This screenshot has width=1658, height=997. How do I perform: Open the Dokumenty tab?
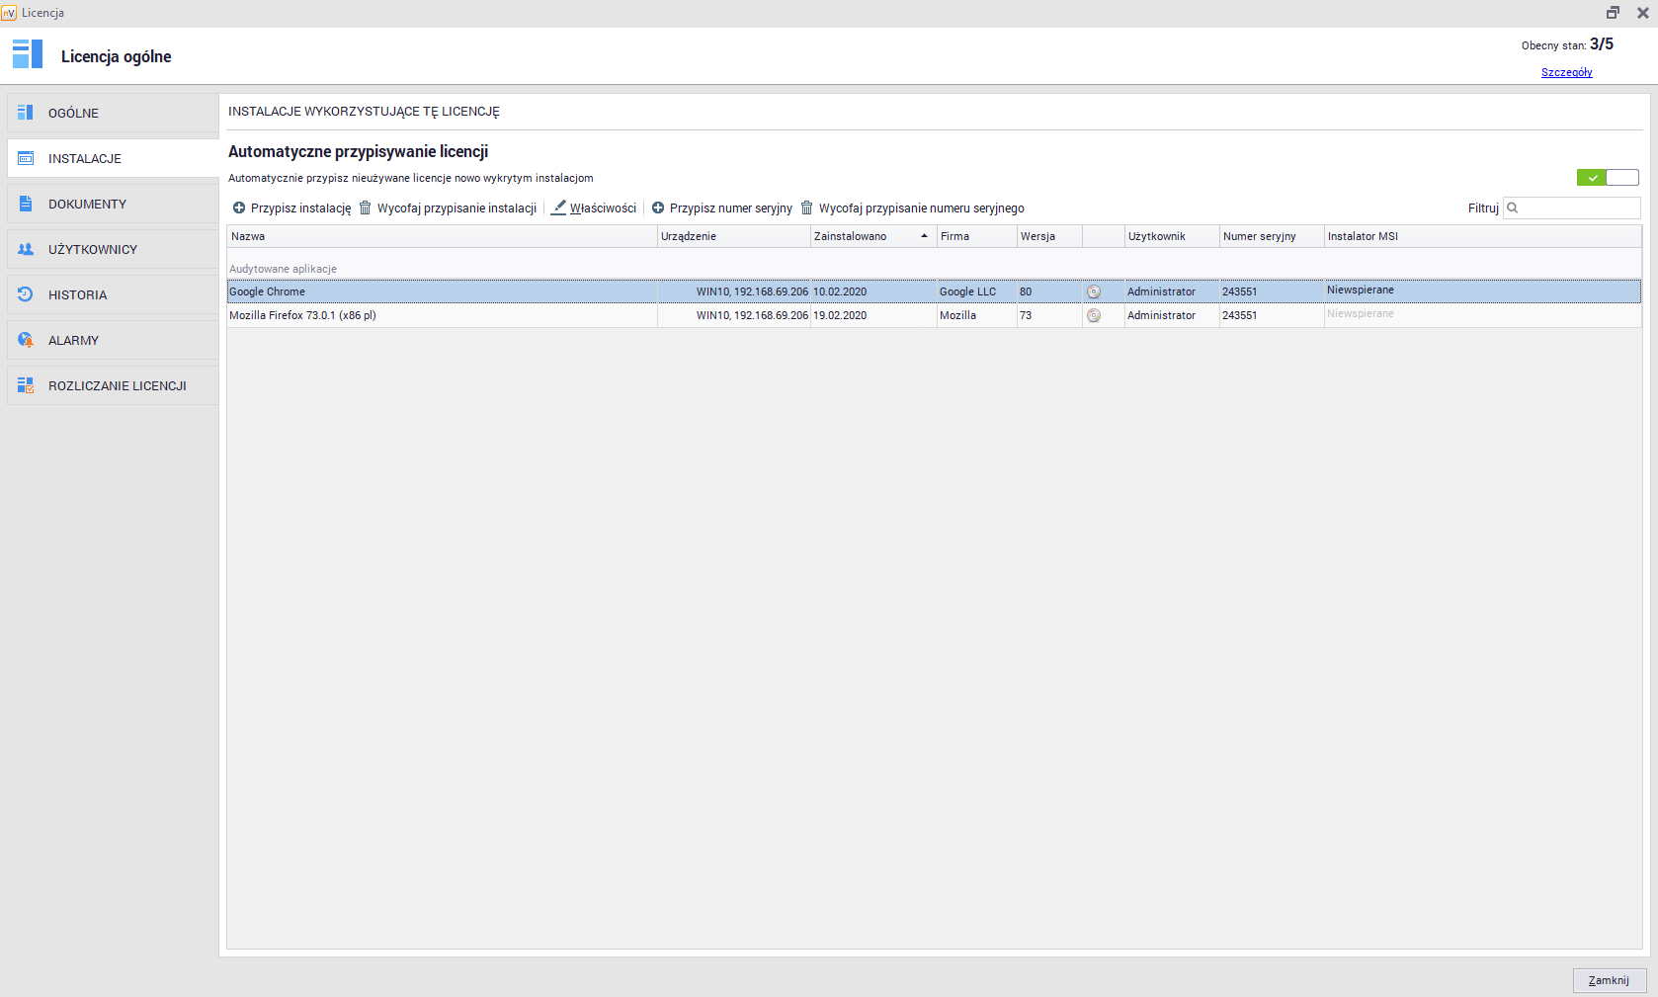click(87, 205)
